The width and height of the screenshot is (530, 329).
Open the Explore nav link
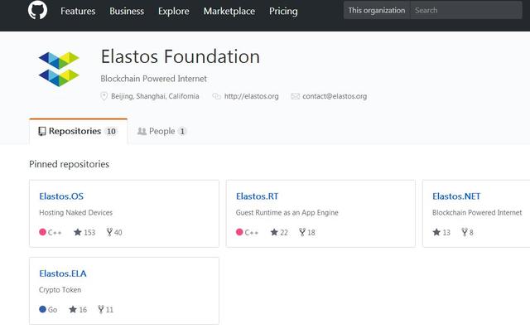point(174,11)
